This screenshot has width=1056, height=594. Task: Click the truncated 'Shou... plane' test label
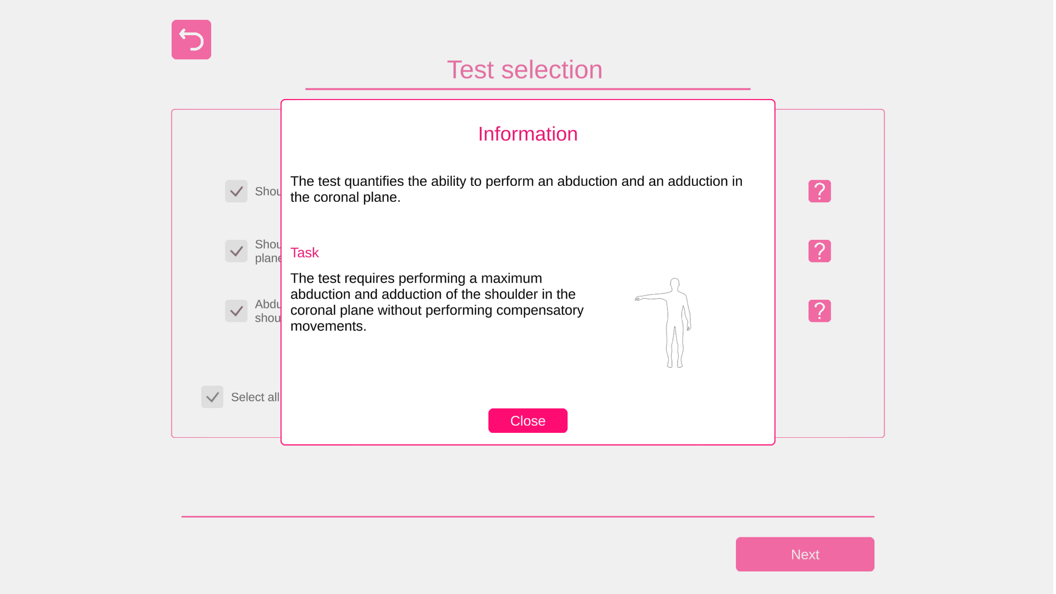pyautogui.click(x=268, y=251)
